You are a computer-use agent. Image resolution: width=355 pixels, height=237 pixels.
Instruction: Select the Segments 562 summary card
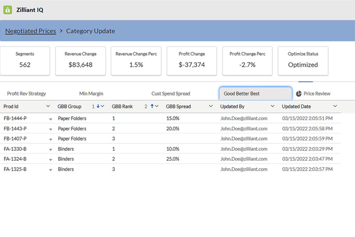click(25, 60)
